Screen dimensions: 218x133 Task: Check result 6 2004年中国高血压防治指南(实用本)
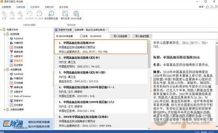56,117
